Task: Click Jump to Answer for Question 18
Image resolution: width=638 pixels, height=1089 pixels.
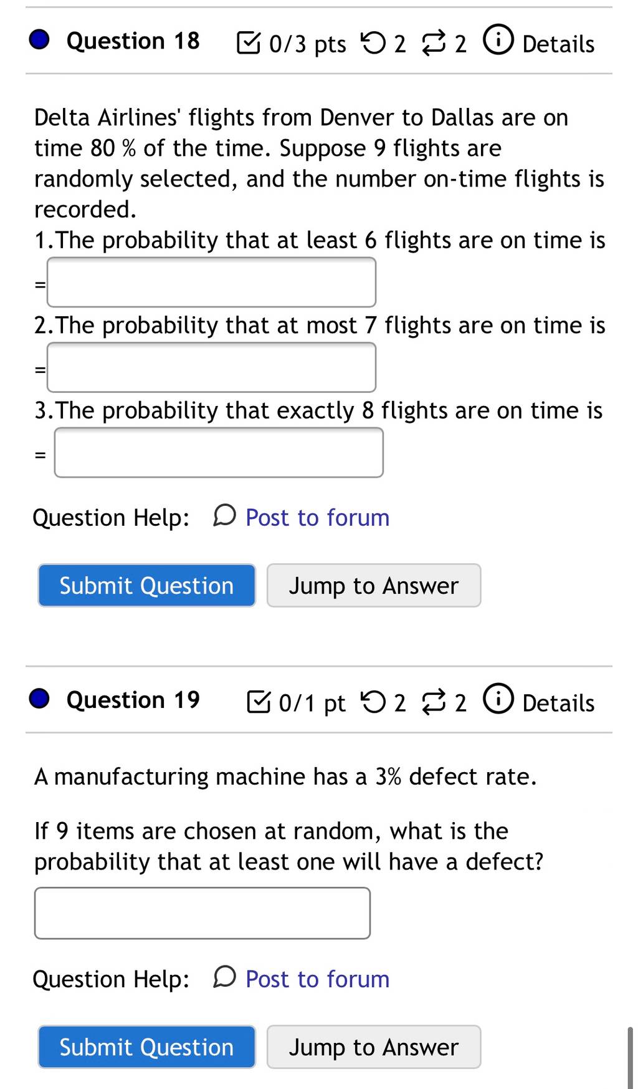Action: pyautogui.click(x=374, y=585)
